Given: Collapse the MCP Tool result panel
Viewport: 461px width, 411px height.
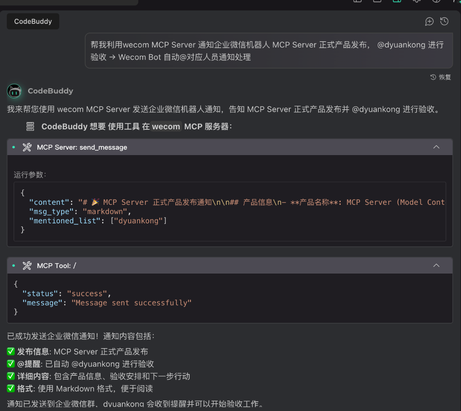Looking at the screenshot, I should point(436,265).
